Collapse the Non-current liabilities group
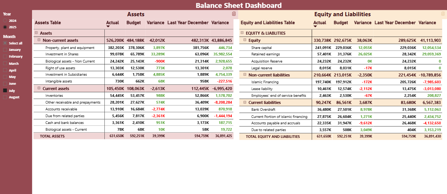 (x=245, y=75)
